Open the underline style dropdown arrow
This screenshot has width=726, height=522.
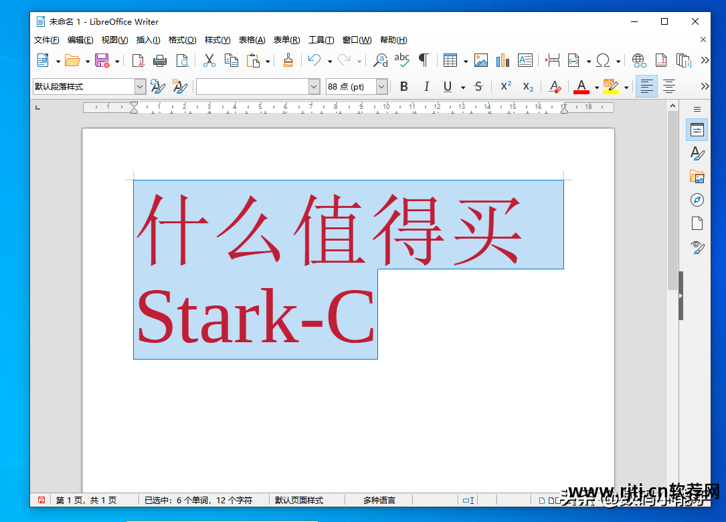[x=463, y=88]
